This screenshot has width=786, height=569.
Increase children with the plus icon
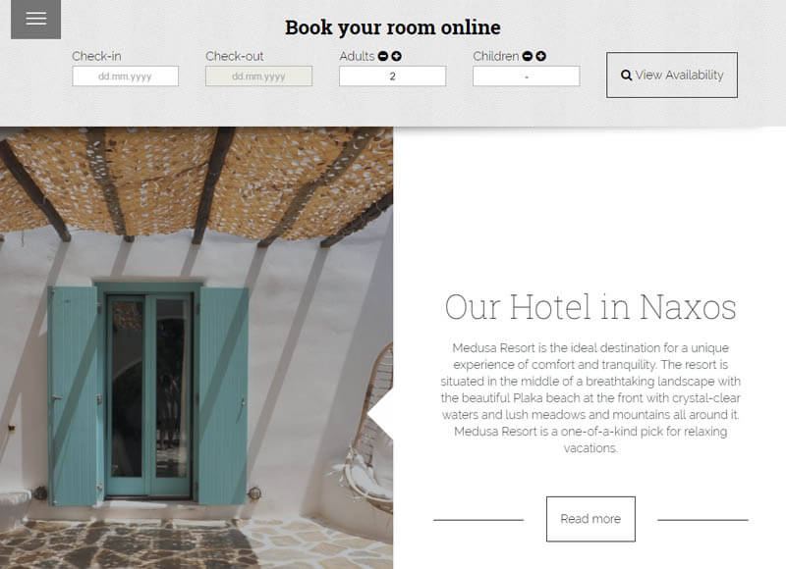pyautogui.click(x=541, y=56)
